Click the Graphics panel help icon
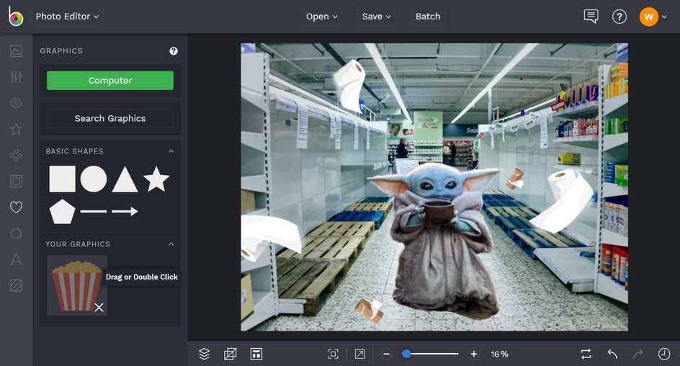680x366 pixels. coord(174,51)
